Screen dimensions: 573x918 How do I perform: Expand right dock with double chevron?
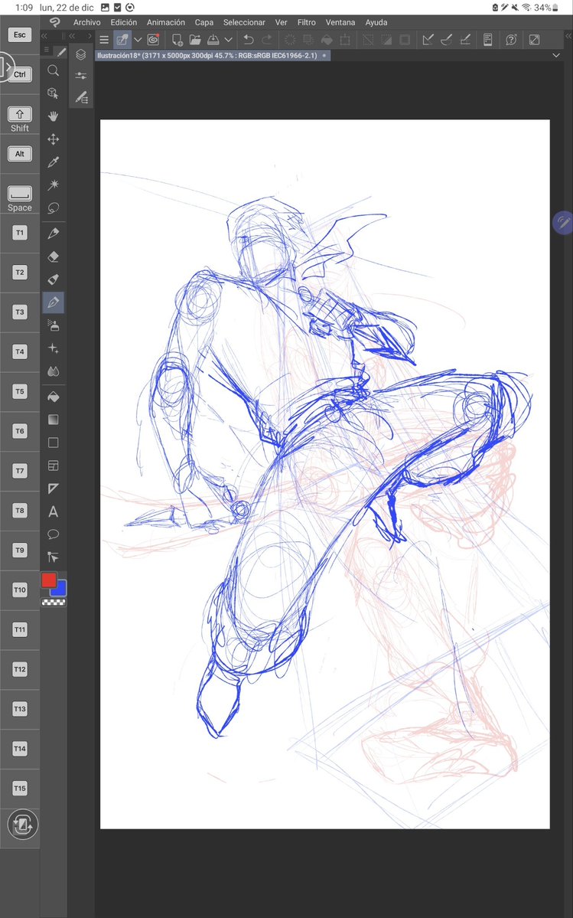pos(568,36)
